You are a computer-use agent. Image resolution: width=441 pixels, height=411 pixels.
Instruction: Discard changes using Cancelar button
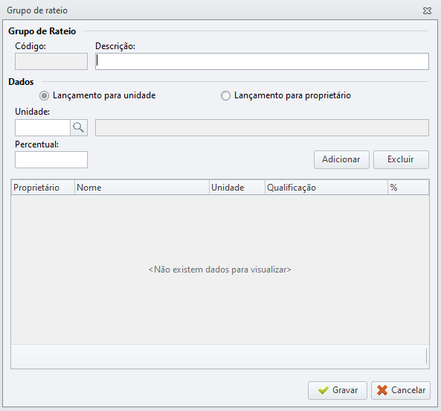click(x=401, y=390)
